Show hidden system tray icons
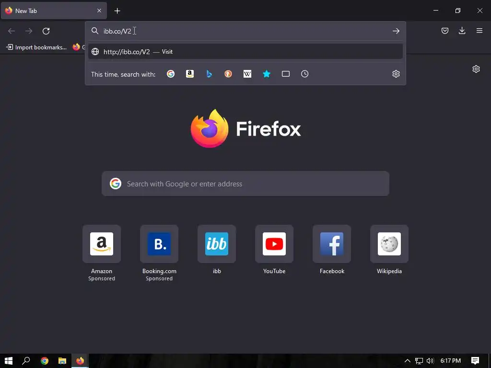Viewport: 491px width, 368px height. [408, 361]
